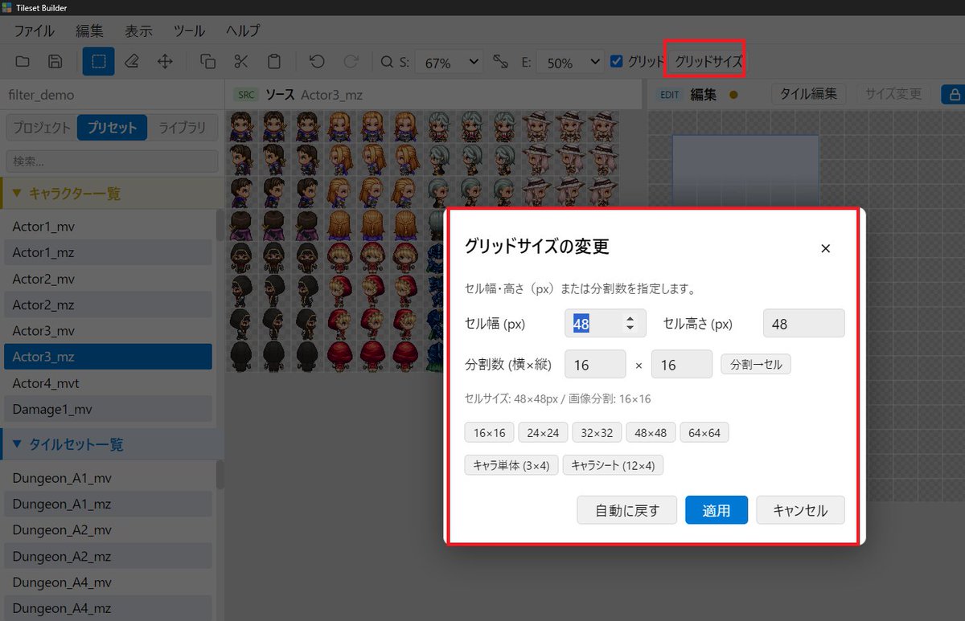
Task: Click the vertical division count field
Action: pos(682,364)
